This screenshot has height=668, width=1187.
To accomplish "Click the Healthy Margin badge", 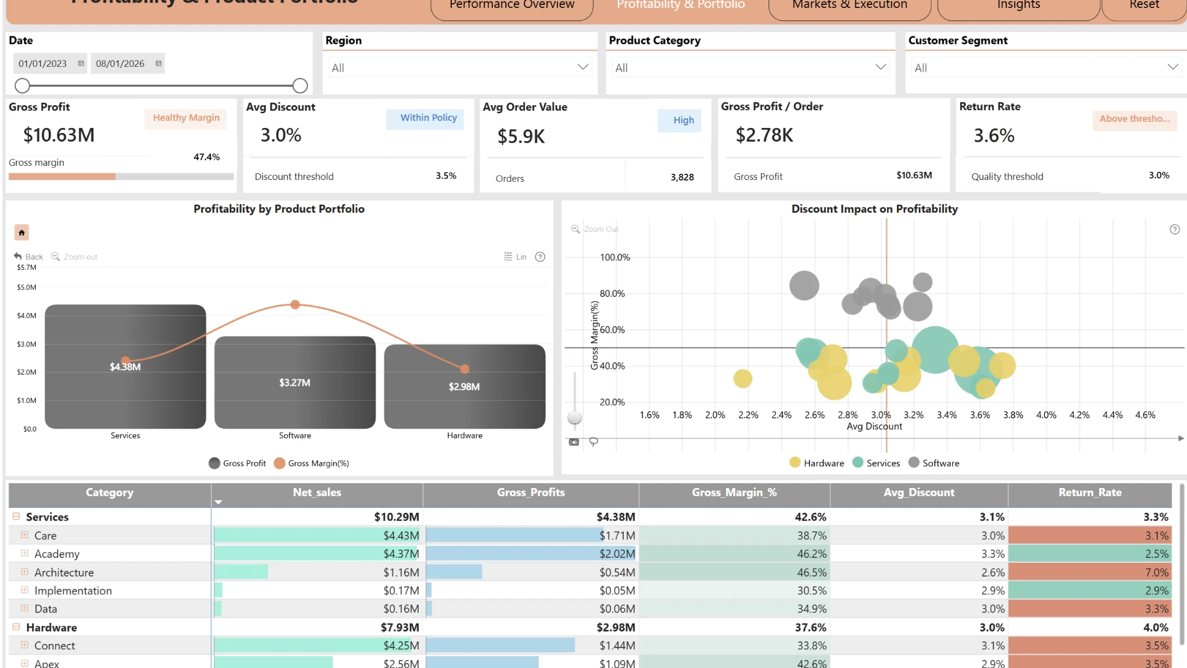I will click(x=186, y=118).
